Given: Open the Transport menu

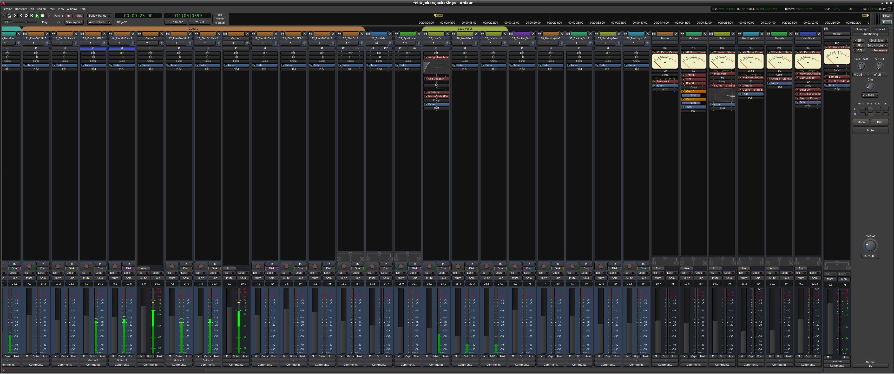Looking at the screenshot, I should click(21, 9).
